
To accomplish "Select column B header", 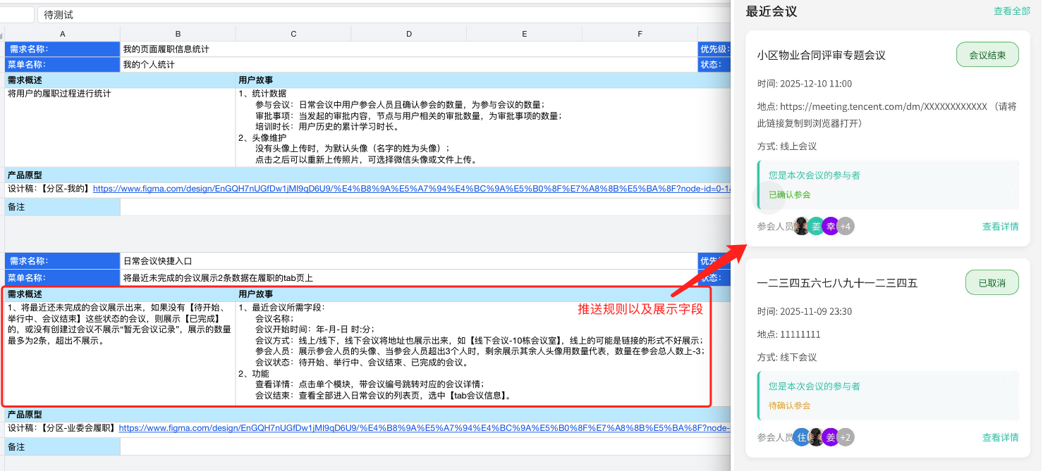I will tap(177, 32).
